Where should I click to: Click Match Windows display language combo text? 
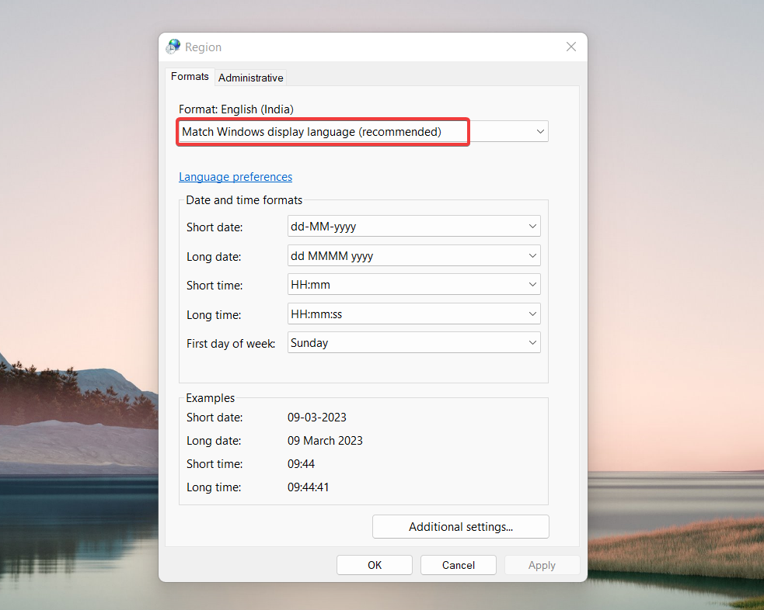(312, 132)
